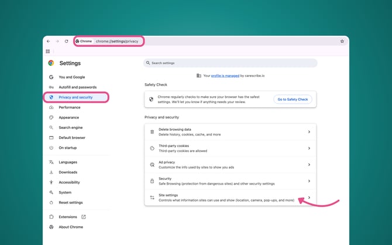
Task: Open the apps grid icon
Action: [48, 52]
